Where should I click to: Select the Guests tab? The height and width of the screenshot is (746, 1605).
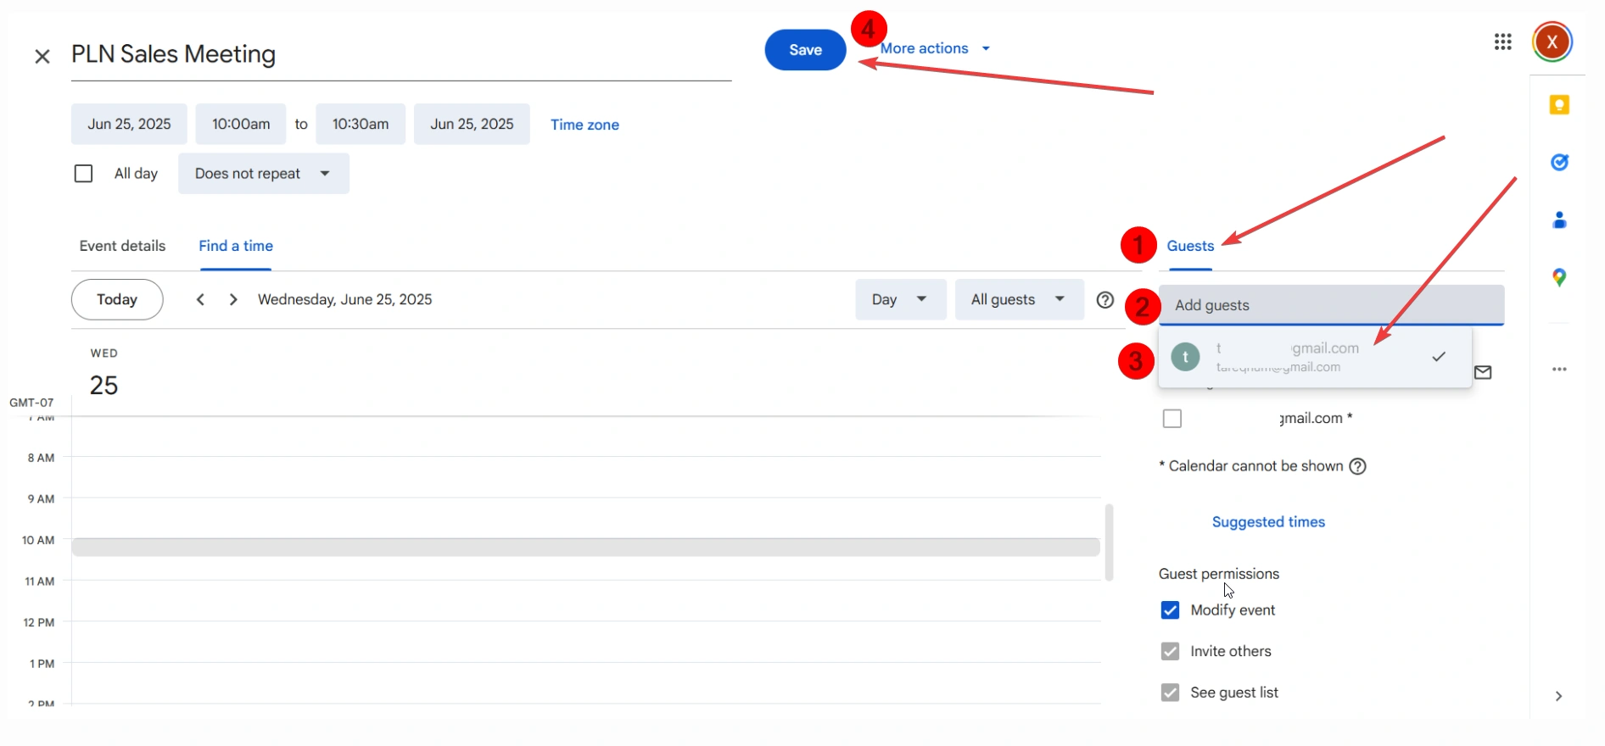pyautogui.click(x=1190, y=246)
